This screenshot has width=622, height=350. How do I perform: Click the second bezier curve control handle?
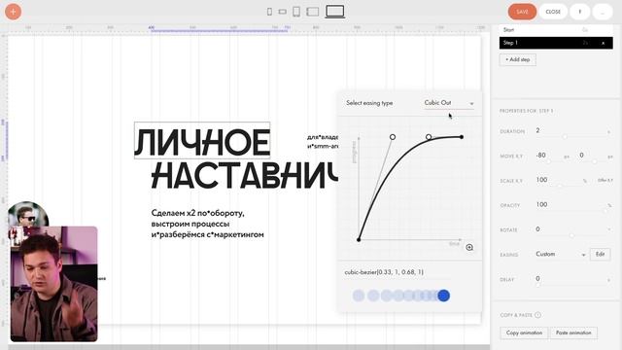pyautogui.click(x=429, y=137)
